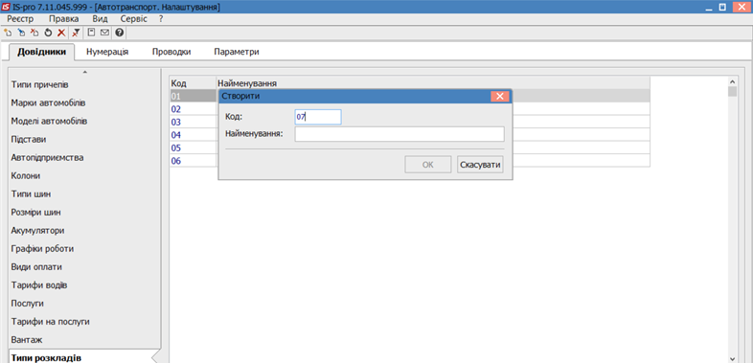The width and height of the screenshot is (753, 363).
Task: Select Вантаж in the sidebar
Action: coord(27,340)
